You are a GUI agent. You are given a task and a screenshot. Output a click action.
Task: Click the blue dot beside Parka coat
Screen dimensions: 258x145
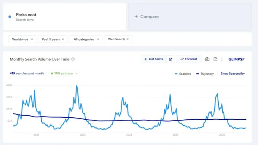(x=10, y=17)
